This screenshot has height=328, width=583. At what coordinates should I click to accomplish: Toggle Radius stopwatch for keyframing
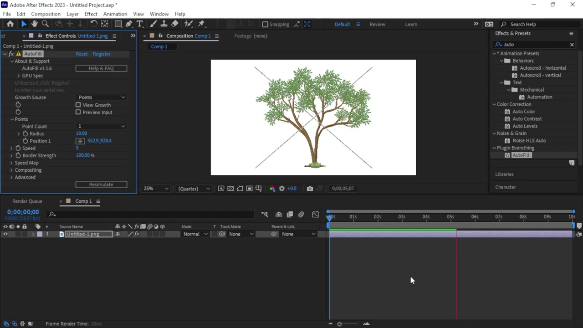tap(26, 134)
